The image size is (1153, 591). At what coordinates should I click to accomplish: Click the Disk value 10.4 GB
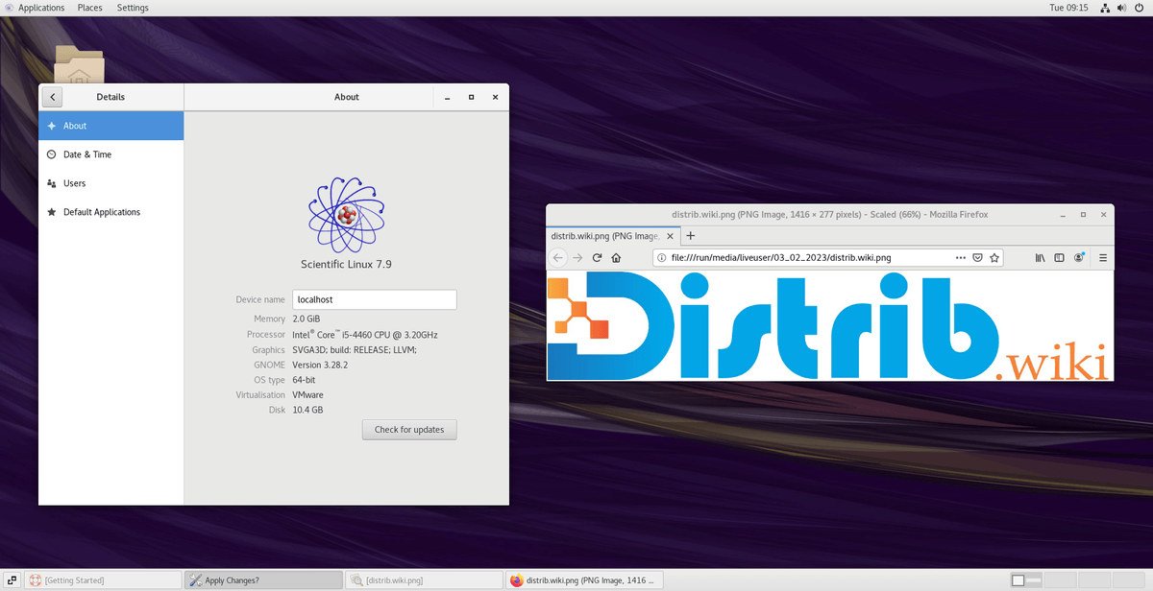tap(307, 410)
